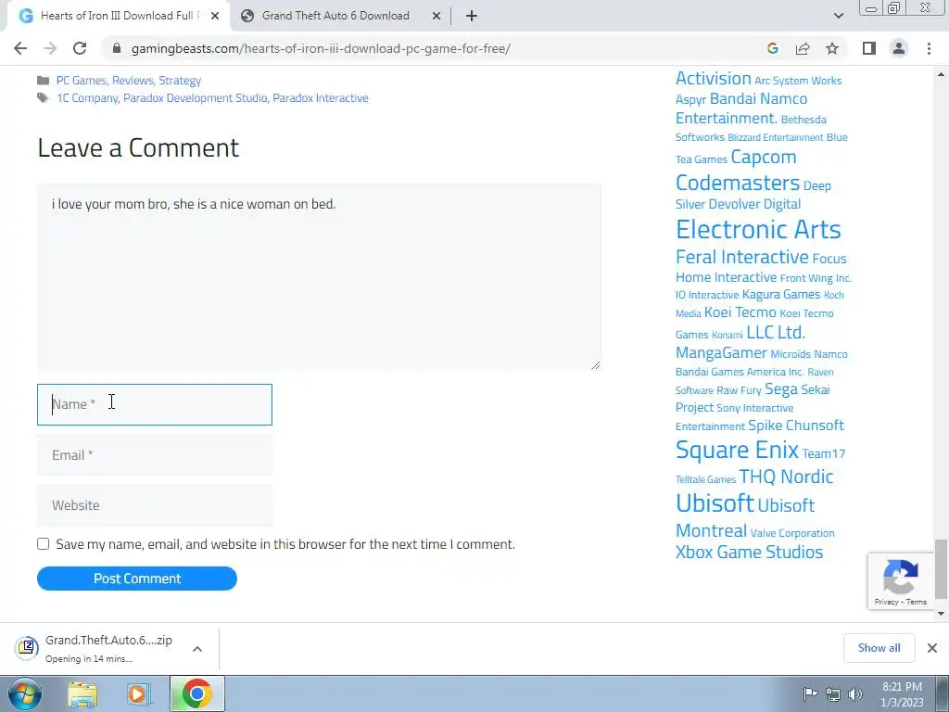
Task: Open the Codemasters tag link
Action: point(737,183)
